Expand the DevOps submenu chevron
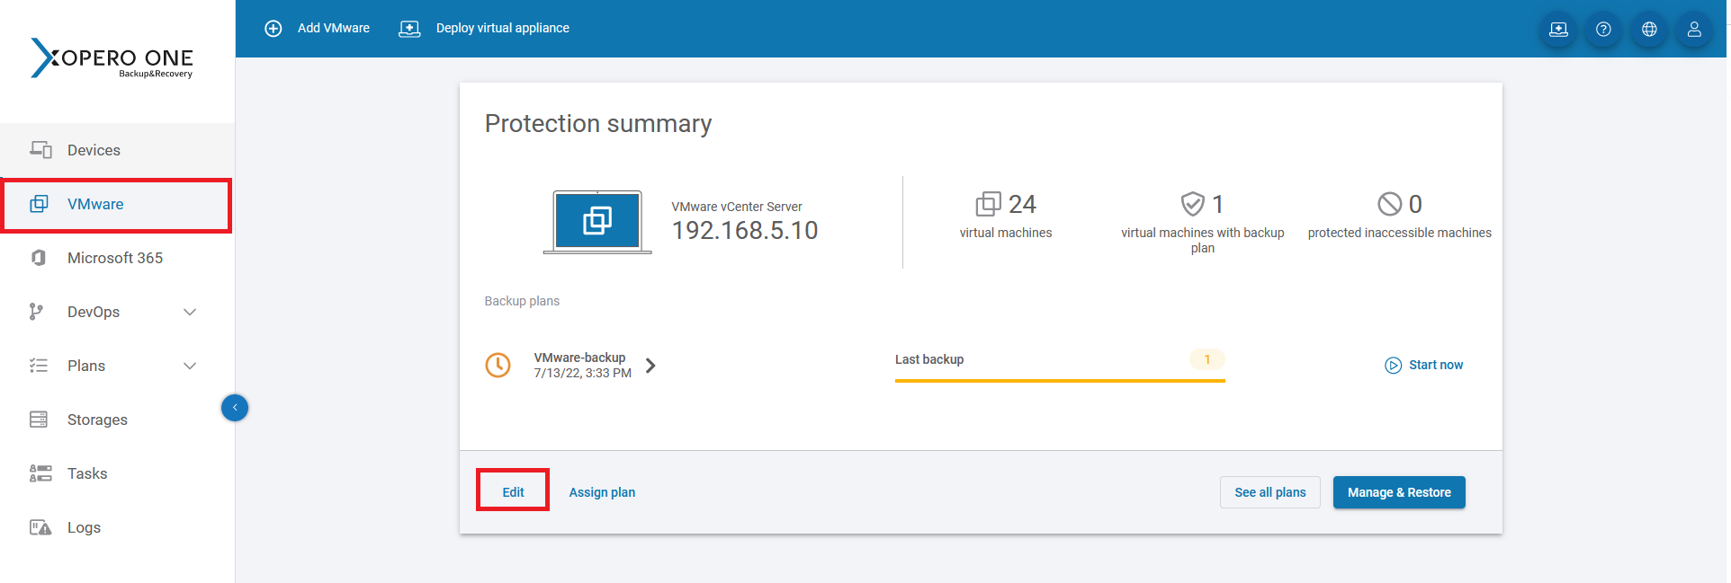The image size is (1731, 583). click(x=190, y=312)
